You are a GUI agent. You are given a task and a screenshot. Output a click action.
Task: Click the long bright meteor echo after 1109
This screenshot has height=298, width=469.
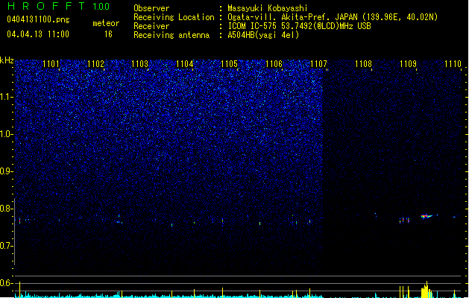click(426, 216)
